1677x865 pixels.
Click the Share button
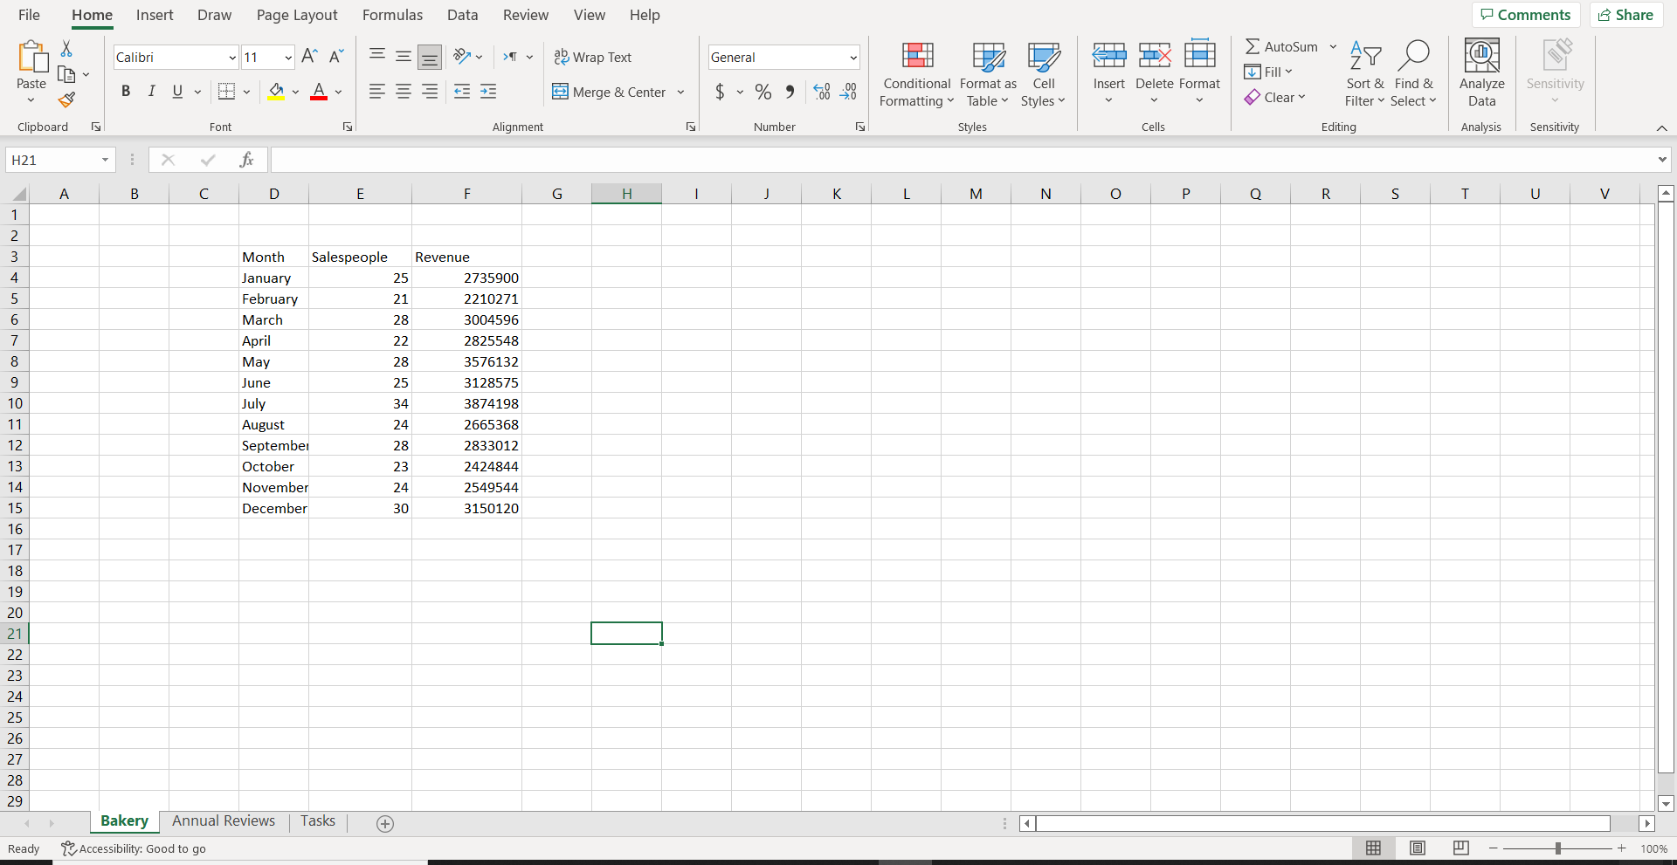click(1625, 15)
